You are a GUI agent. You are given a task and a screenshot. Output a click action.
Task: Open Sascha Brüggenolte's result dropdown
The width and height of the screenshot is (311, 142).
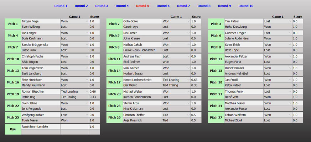(74, 45)
